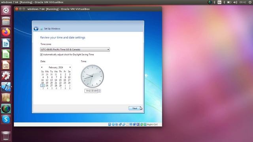Click Next in Set Up Windows
This screenshot has height=142, width=253.
[x=135, y=108]
